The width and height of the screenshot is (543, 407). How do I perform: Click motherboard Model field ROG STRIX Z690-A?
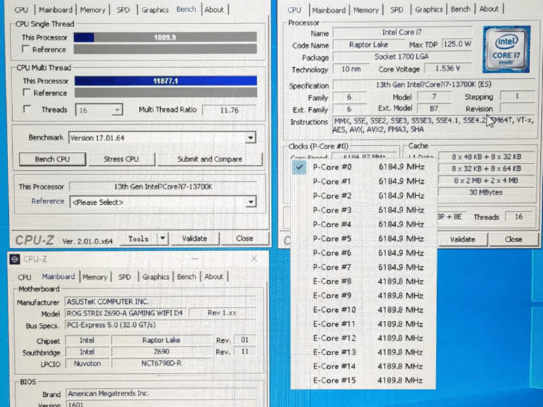[126, 313]
